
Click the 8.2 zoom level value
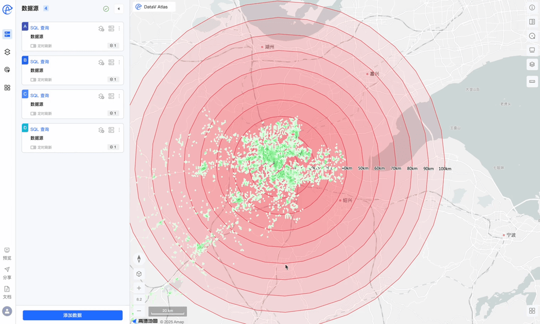[139, 299]
